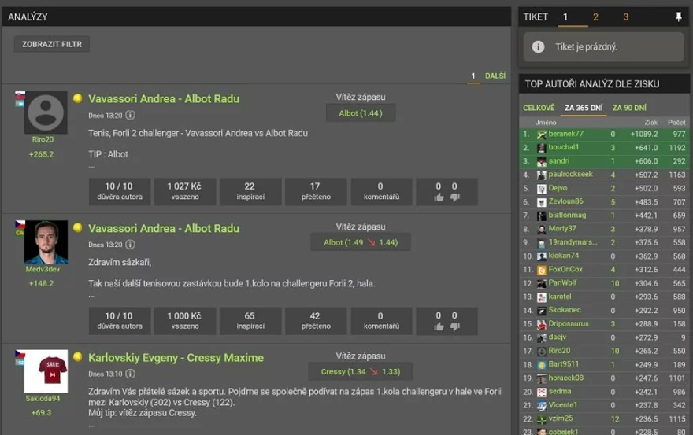
Task: Click Bart9511's avatar icon in the ranking
Action: [x=542, y=365]
